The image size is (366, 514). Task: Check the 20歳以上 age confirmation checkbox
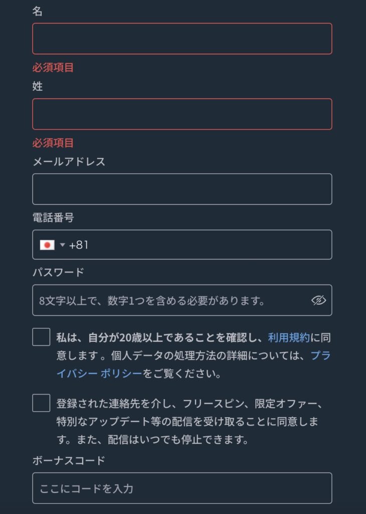[41, 337]
